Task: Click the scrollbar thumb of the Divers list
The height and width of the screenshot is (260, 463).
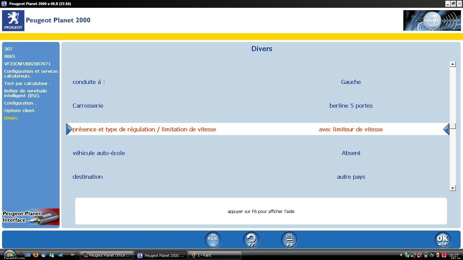Action: 452,126
